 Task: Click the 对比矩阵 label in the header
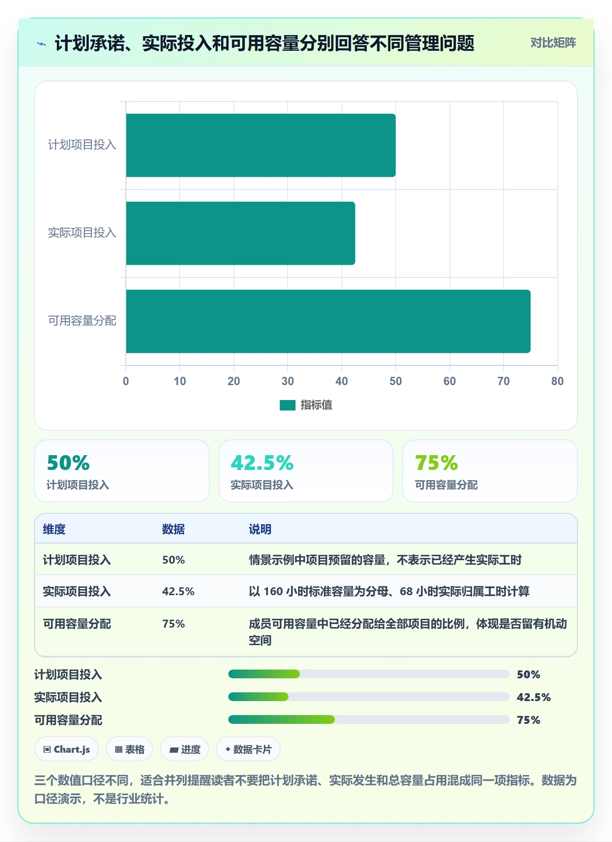point(553,43)
